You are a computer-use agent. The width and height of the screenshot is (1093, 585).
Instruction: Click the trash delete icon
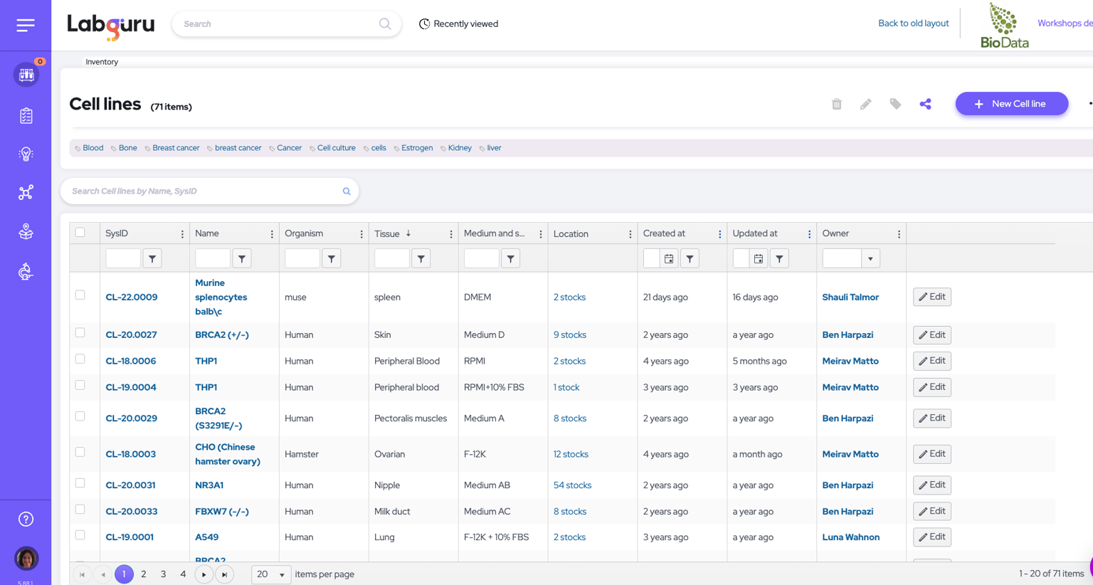point(837,104)
